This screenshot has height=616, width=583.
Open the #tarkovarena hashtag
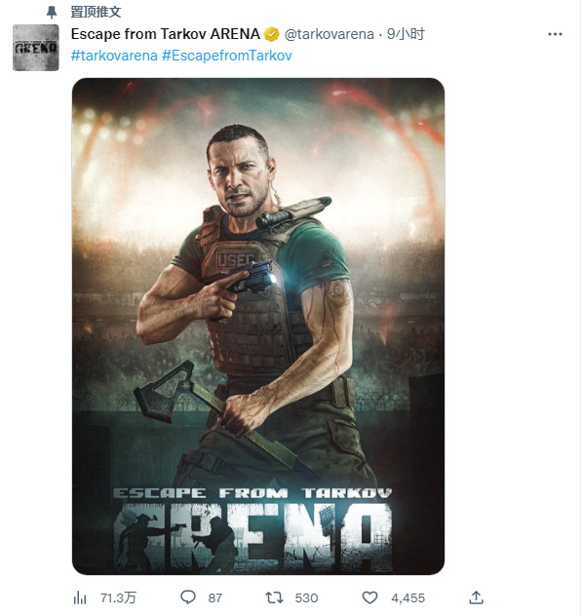coord(114,56)
